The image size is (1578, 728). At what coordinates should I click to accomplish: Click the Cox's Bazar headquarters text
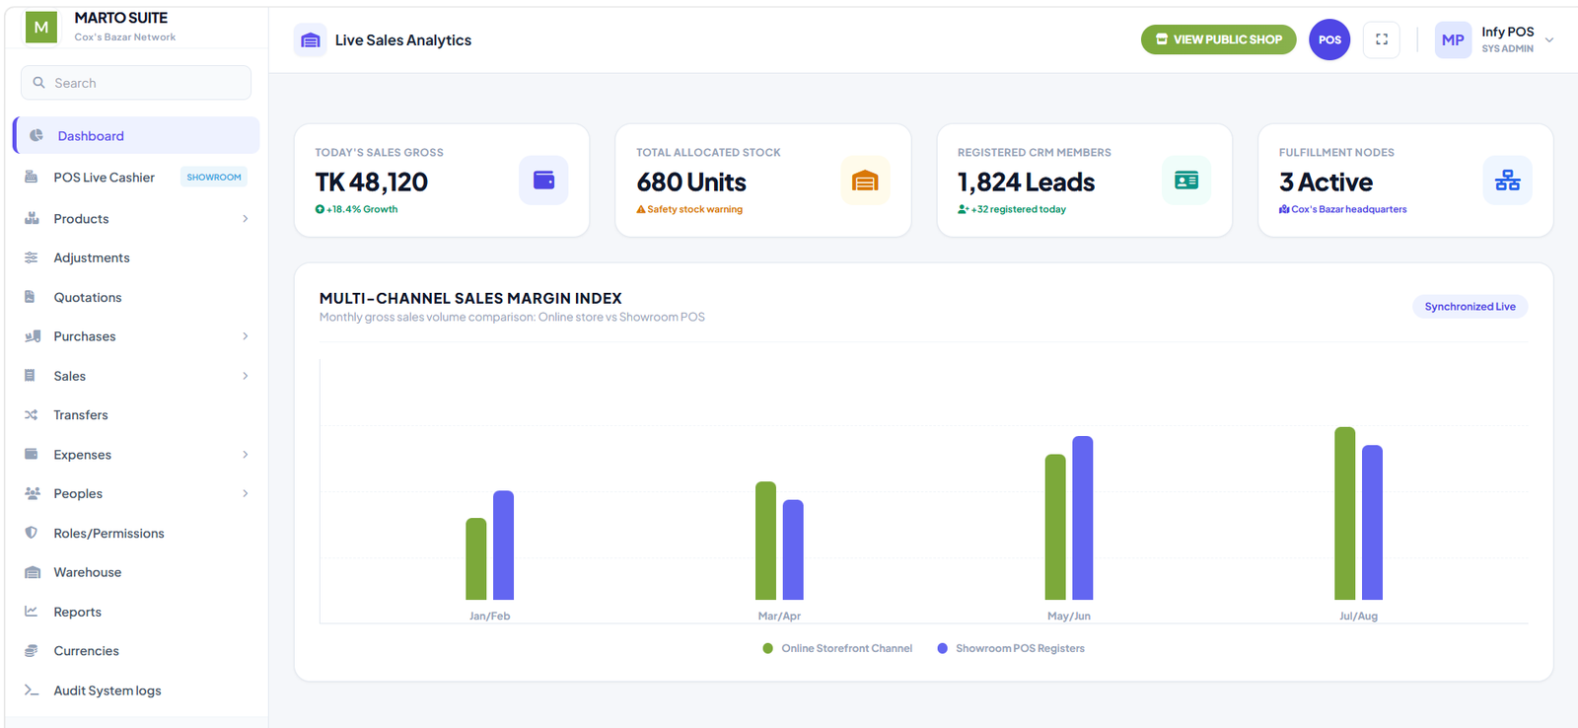click(x=1349, y=209)
